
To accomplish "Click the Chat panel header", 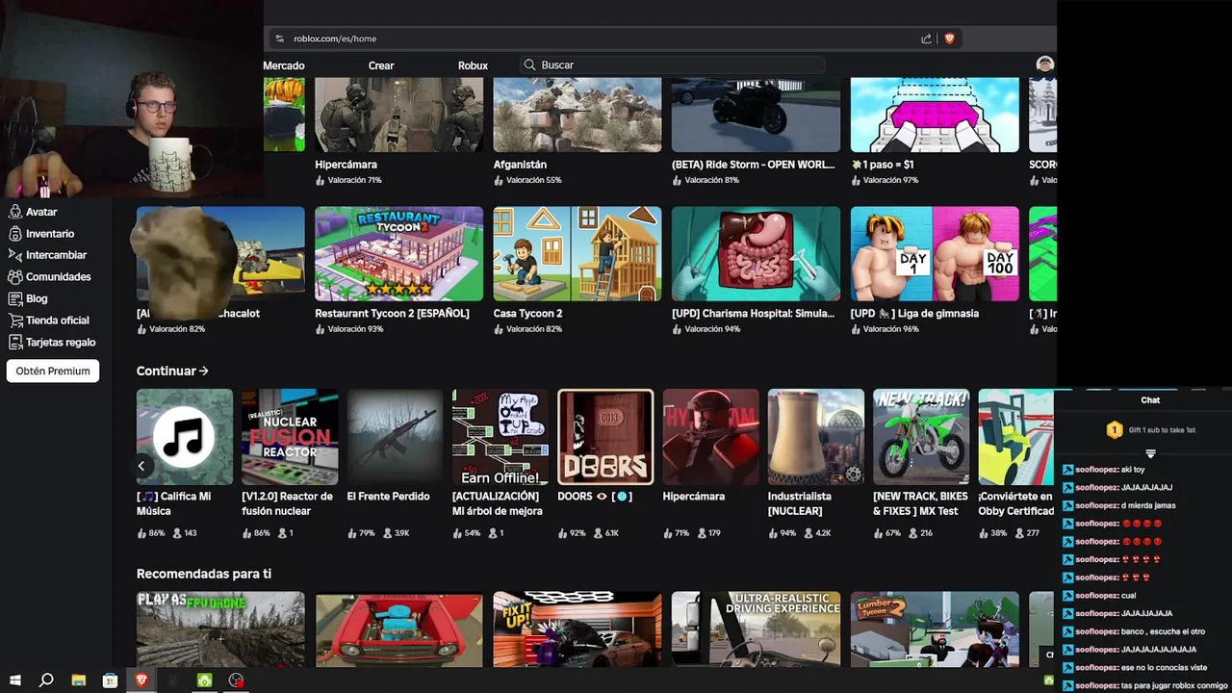I will pos(1150,400).
